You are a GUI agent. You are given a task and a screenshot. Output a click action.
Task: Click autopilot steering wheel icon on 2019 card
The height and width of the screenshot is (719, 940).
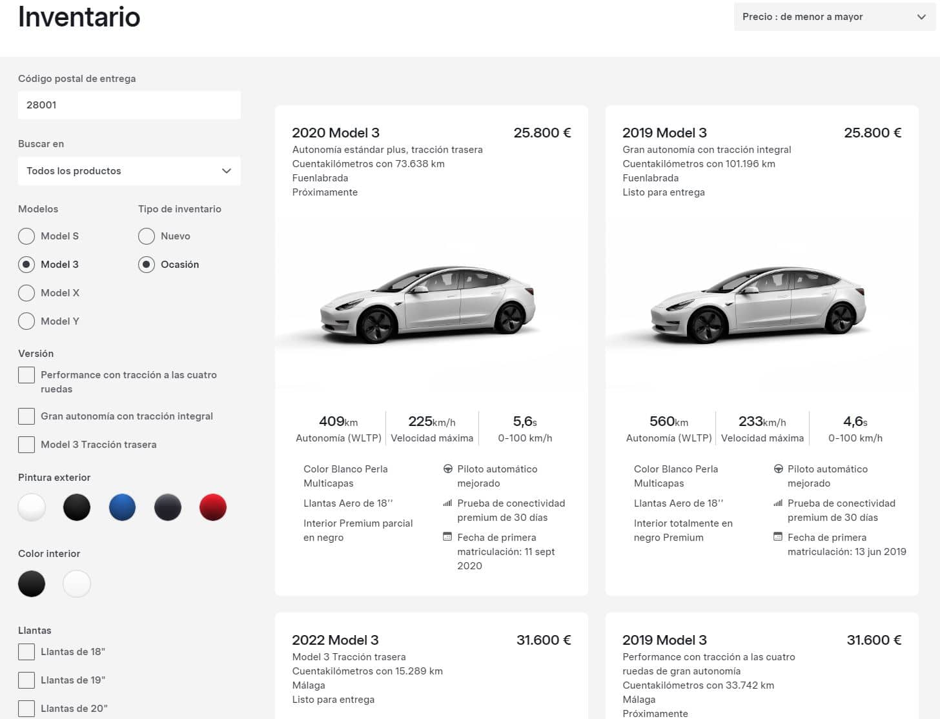point(778,469)
